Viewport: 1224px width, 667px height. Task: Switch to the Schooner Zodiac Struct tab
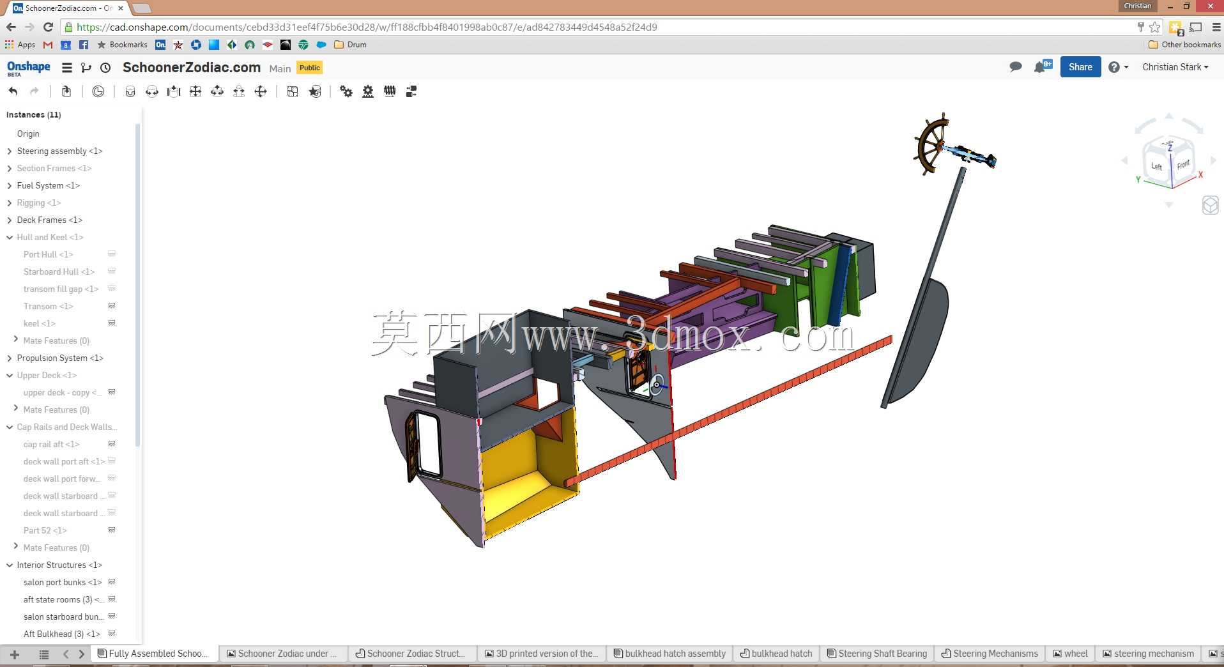pos(412,654)
